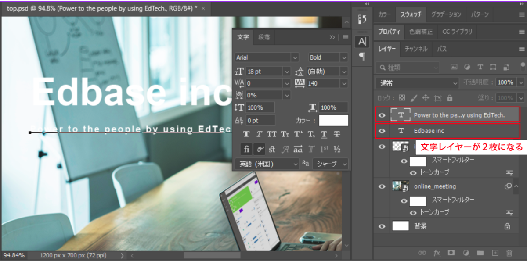
Task: Open the tracking 140 dropdown
Action: [x=344, y=83]
